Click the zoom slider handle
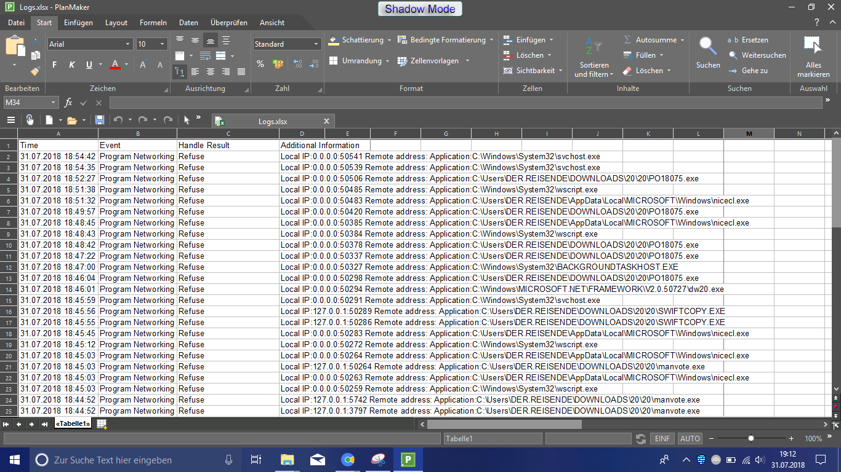 click(751, 439)
